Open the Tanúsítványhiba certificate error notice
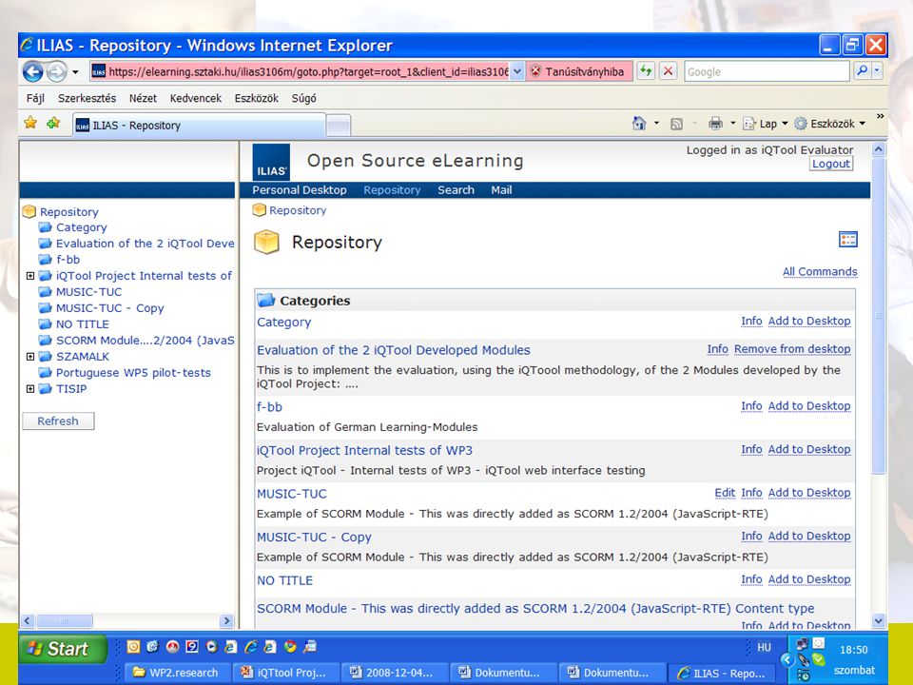913x685 pixels. [x=579, y=71]
